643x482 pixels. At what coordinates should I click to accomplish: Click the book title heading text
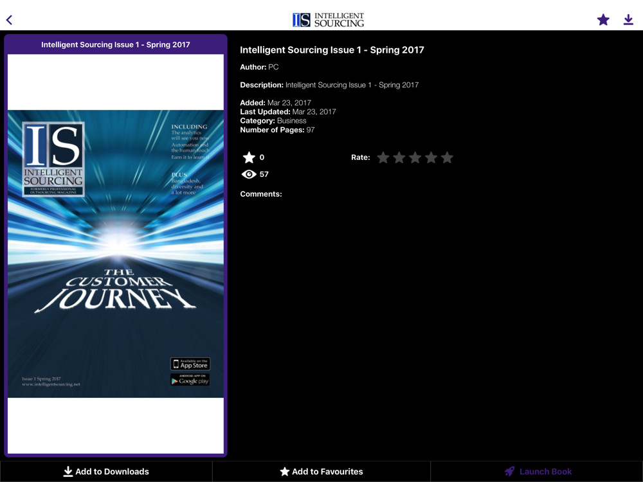[x=332, y=50]
